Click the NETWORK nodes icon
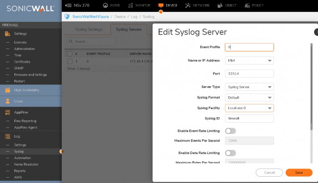 pyautogui.click(x=188, y=5)
